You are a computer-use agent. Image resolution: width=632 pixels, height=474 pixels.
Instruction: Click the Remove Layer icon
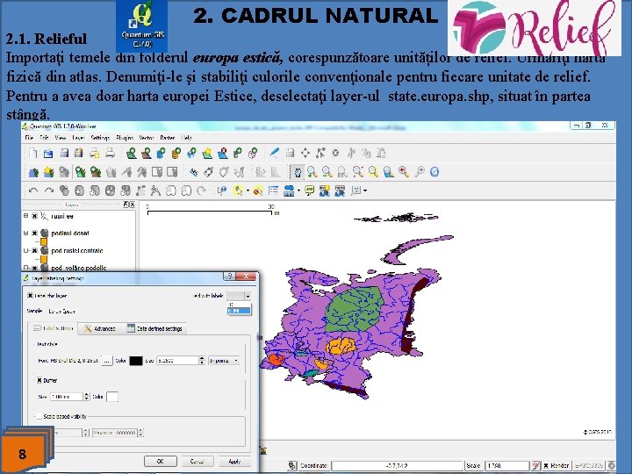pos(222,153)
